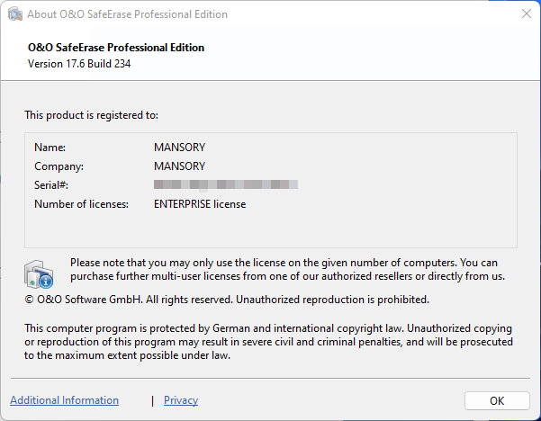The width and height of the screenshot is (541, 421).
Task: Click the Company label
Action: 59,166
